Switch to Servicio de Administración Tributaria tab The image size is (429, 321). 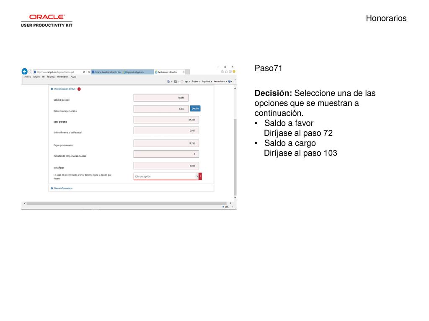[x=106, y=72]
